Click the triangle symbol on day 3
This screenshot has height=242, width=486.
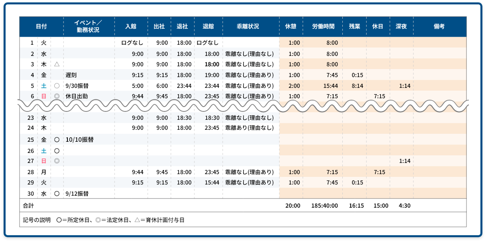pos(57,64)
